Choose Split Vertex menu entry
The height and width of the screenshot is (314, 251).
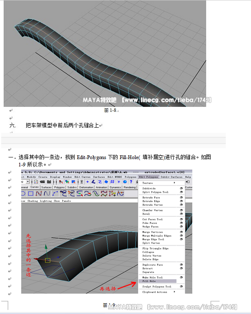pyautogui.click(x=151, y=243)
